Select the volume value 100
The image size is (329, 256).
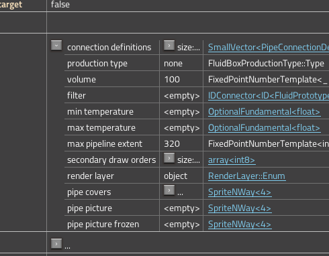click(x=172, y=80)
